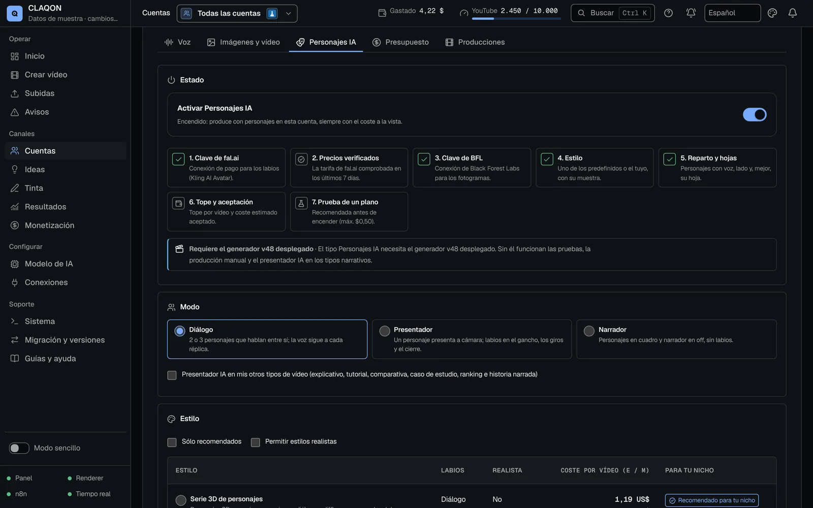Check Presentador IA en mis otros tipos
The image size is (813, 508).
pos(172,375)
